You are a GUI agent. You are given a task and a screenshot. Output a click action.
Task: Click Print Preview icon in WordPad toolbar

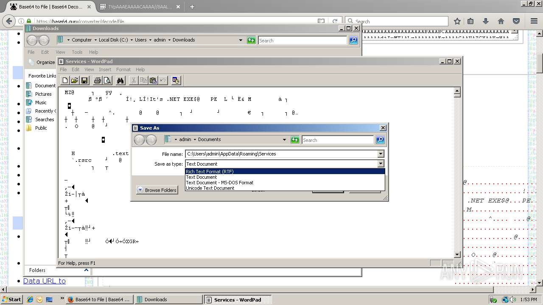click(x=107, y=80)
